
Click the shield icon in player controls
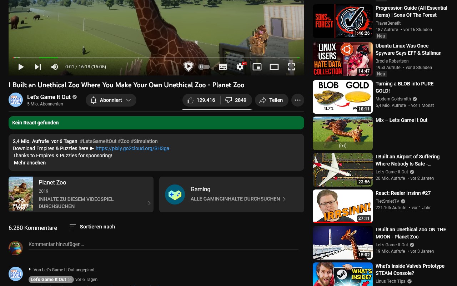tap(189, 66)
